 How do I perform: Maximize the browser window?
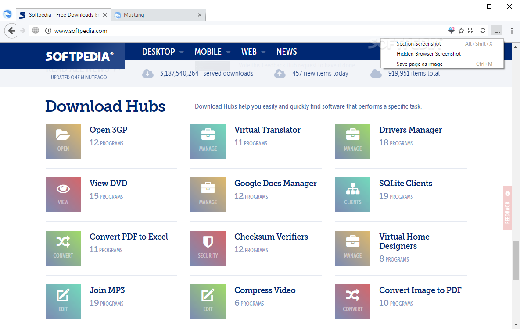489,7
